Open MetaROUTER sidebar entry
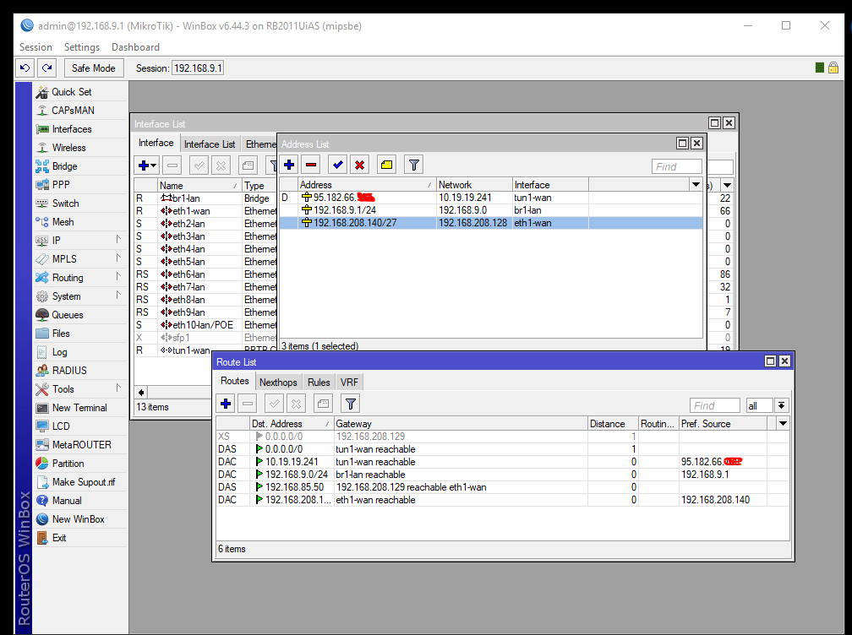Viewport: 852px width, 635px height. 81,445
